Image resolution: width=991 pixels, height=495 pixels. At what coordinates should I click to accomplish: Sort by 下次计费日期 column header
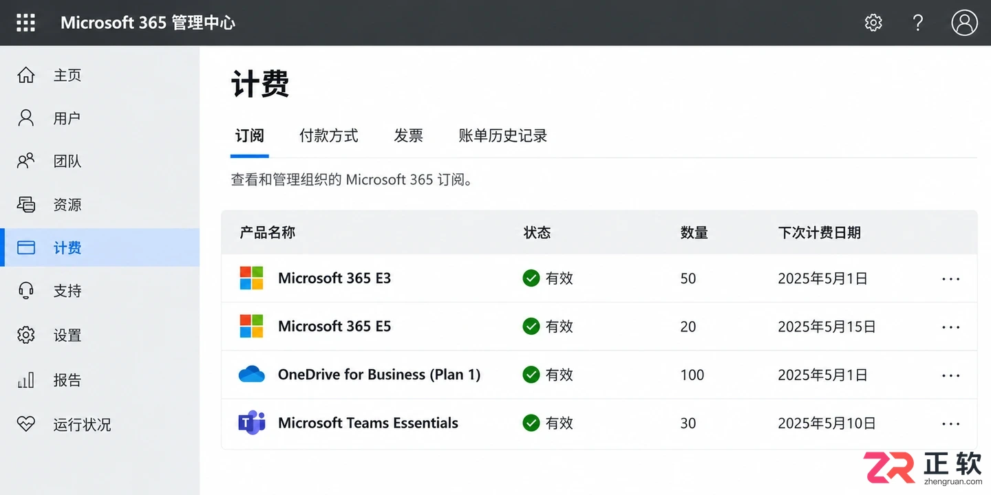pyautogui.click(x=819, y=232)
